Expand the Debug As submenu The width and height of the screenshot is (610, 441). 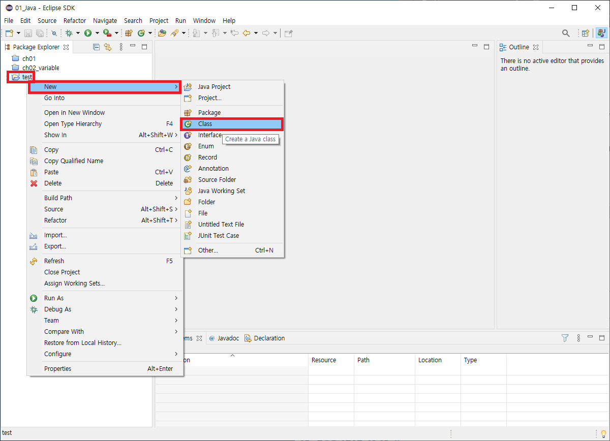pyautogui.click(x=105, y=309)
